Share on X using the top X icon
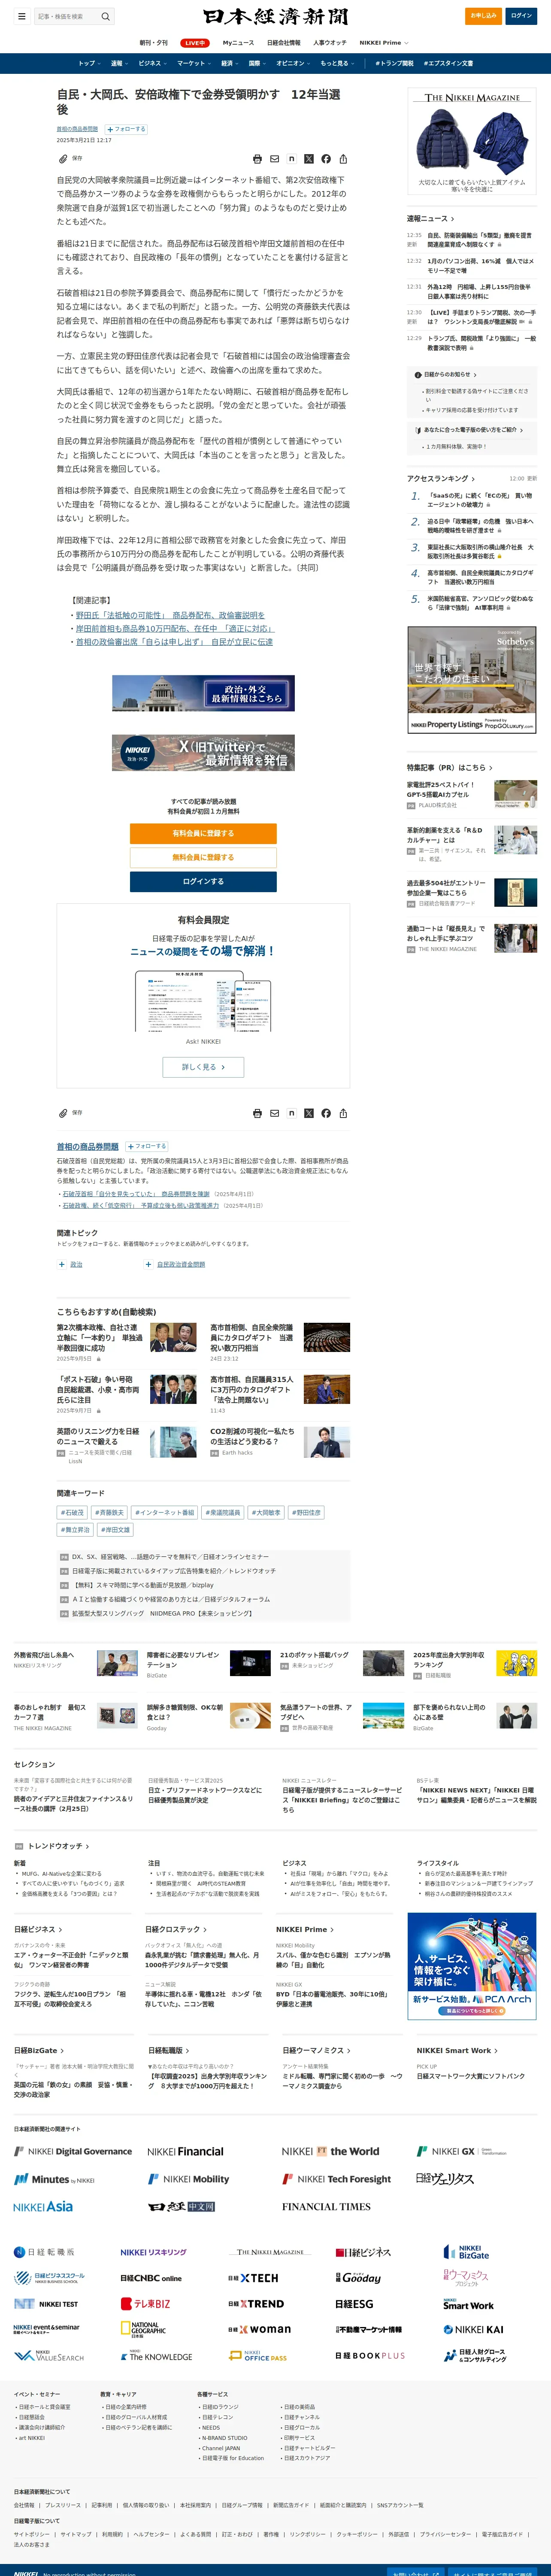 tap(309, 159)
